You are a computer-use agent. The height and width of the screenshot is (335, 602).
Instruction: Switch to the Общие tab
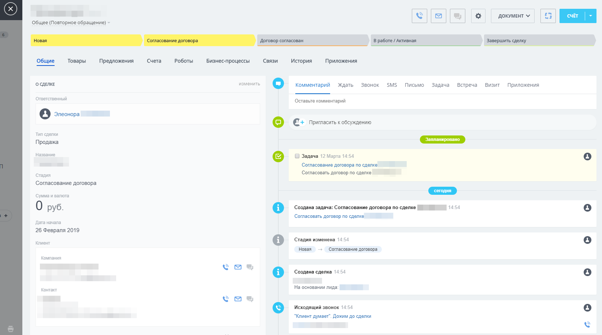(45, 61)
